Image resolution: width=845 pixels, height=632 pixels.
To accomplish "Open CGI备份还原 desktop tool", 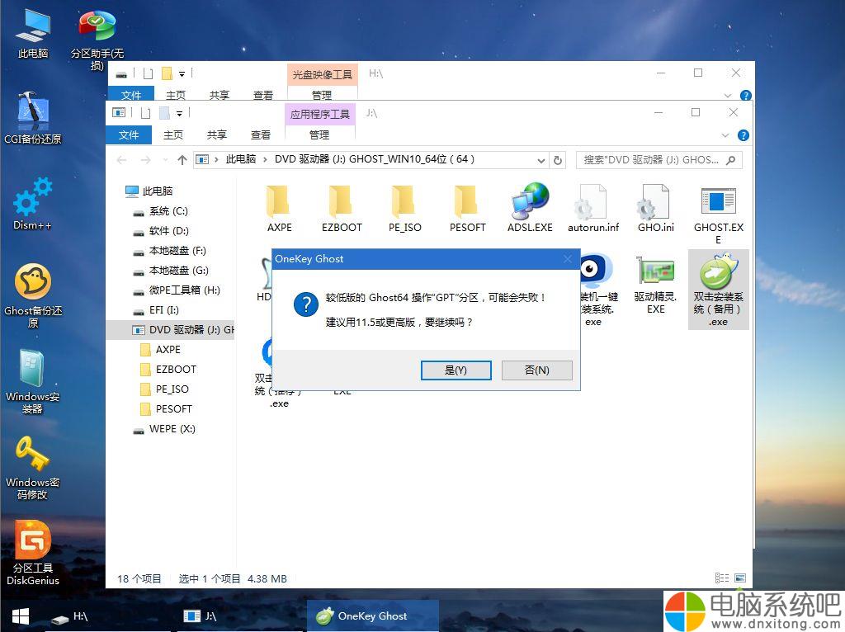I will [x=33, y=119].
